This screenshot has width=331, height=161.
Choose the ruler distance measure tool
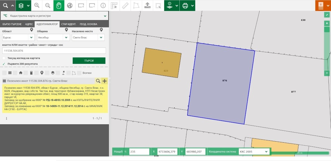[x=125, y=5]
